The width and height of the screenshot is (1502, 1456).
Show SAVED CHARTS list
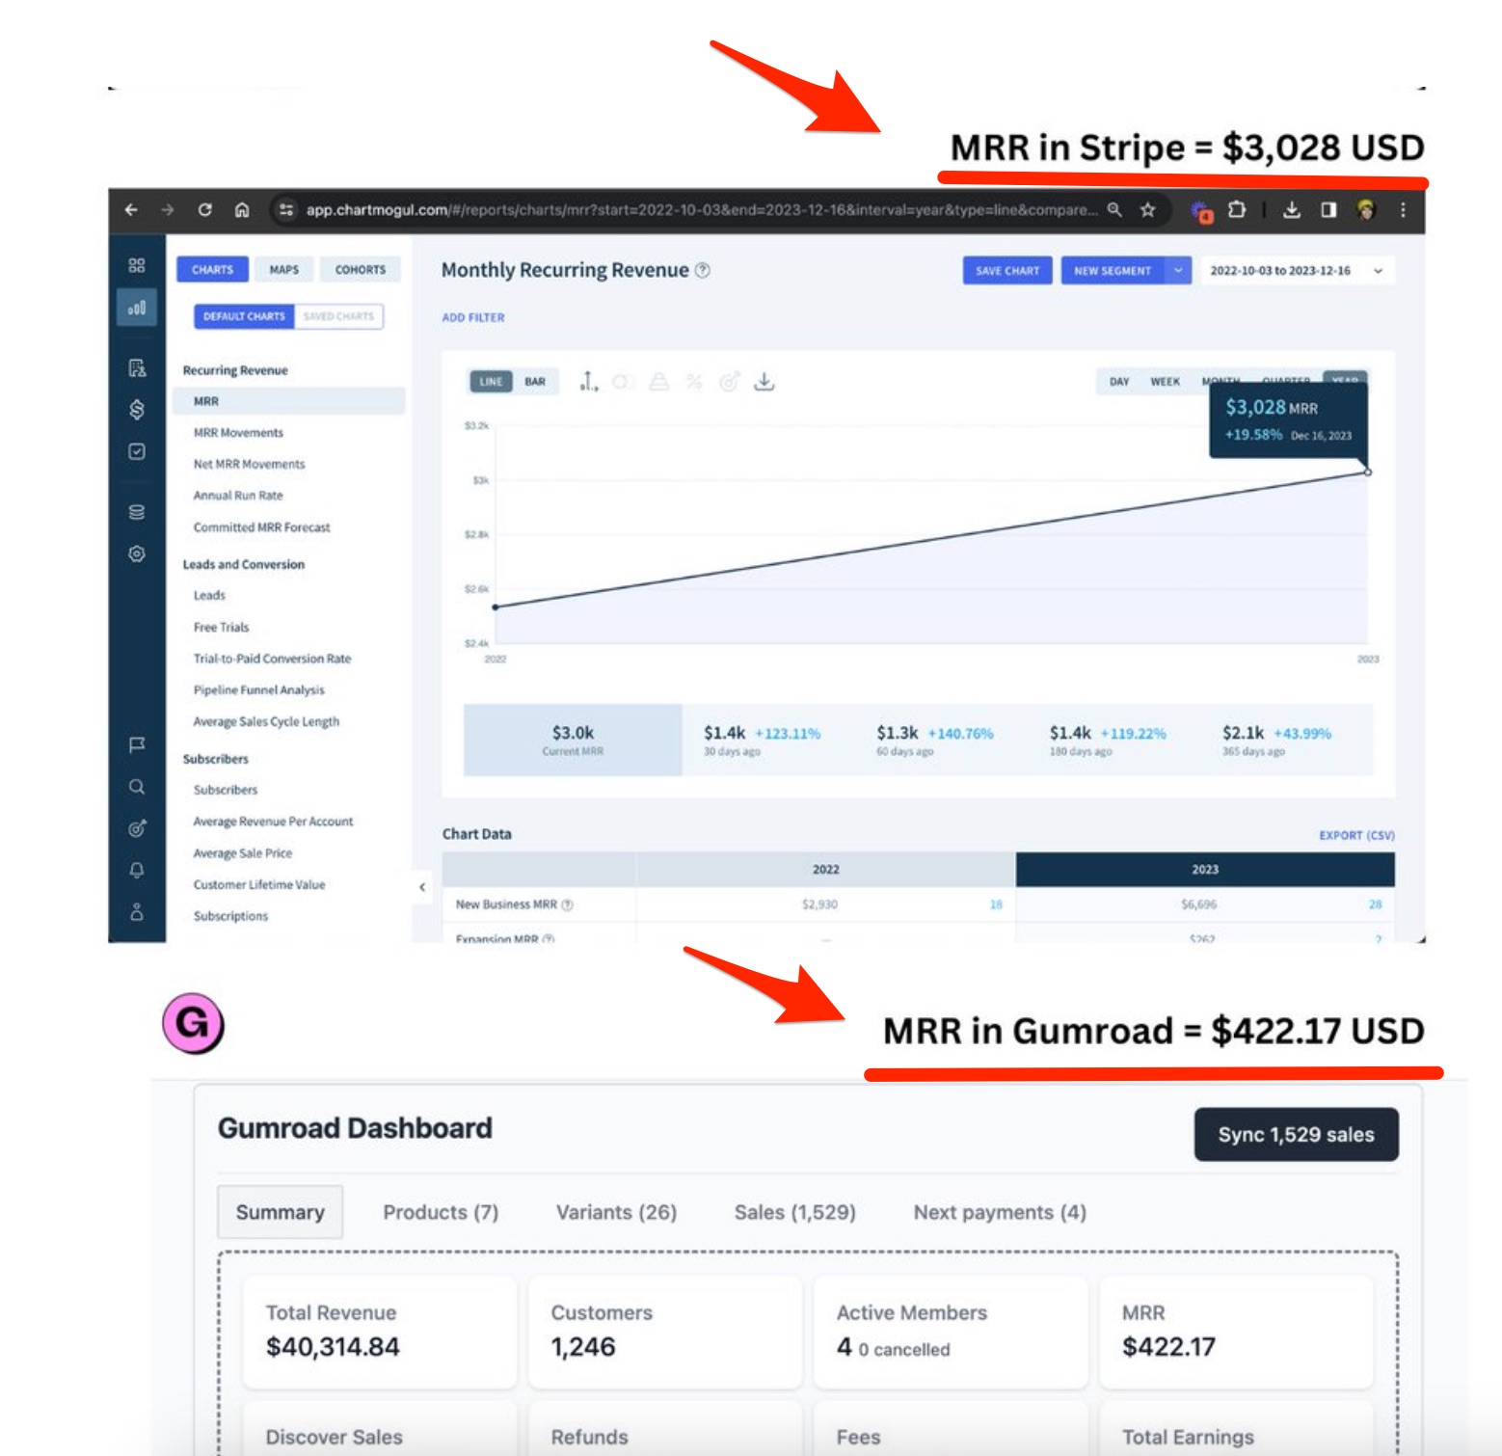[338, 316]
